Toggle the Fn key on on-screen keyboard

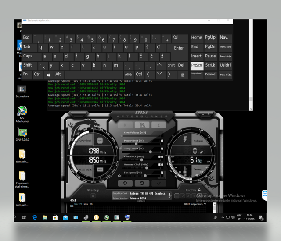tap(27, 75)
